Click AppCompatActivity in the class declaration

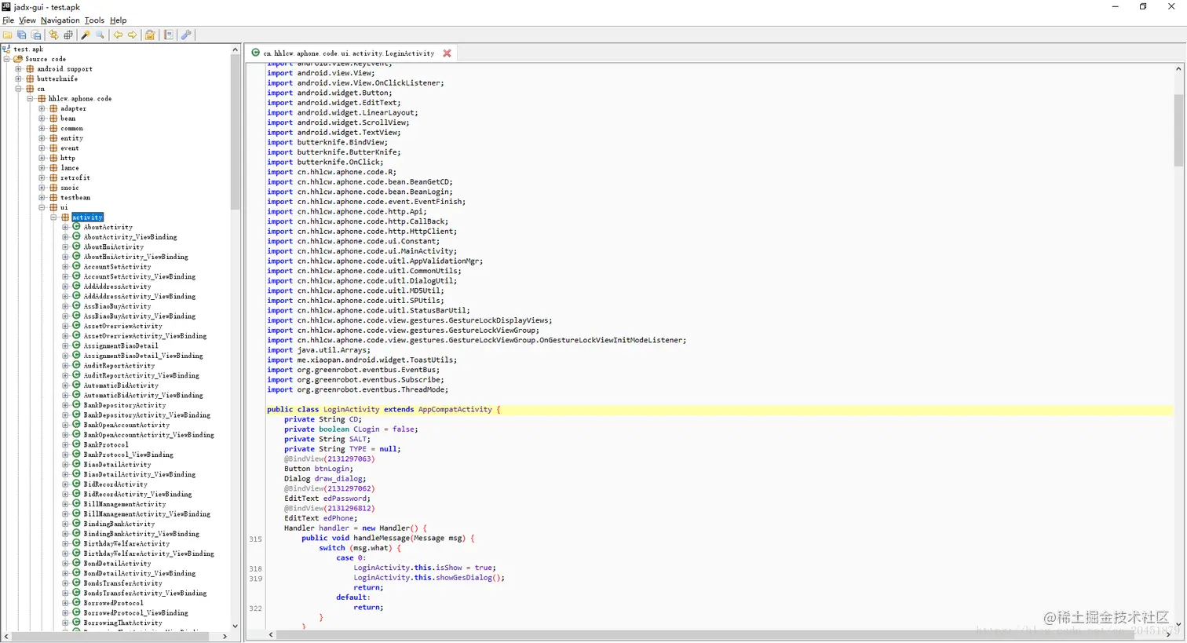(455, 409)
